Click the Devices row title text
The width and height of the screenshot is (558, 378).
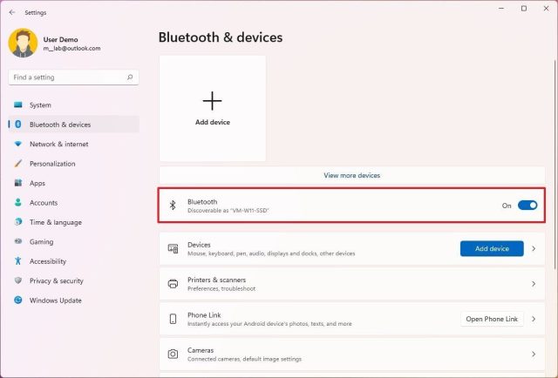[199, 245]
